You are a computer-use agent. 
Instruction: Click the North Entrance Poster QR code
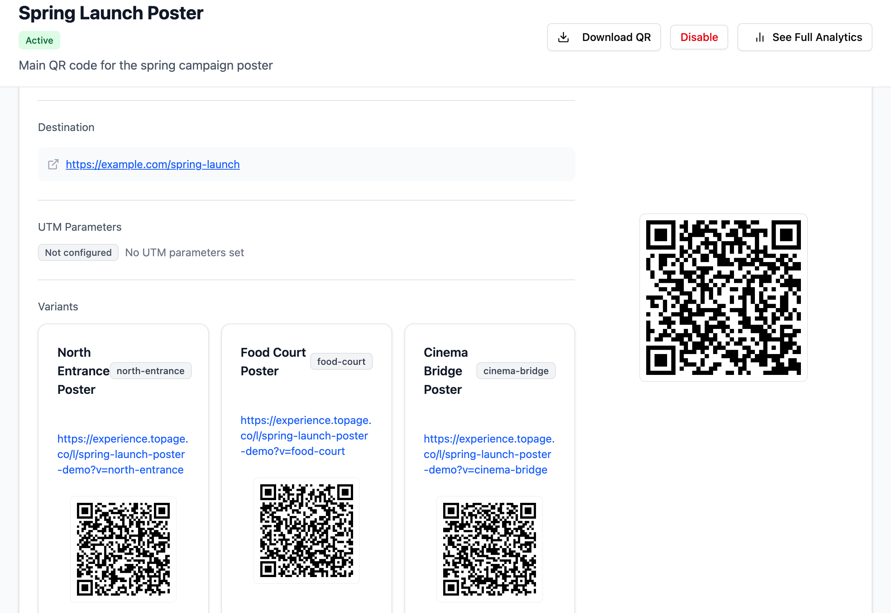[x=123, y=549]
